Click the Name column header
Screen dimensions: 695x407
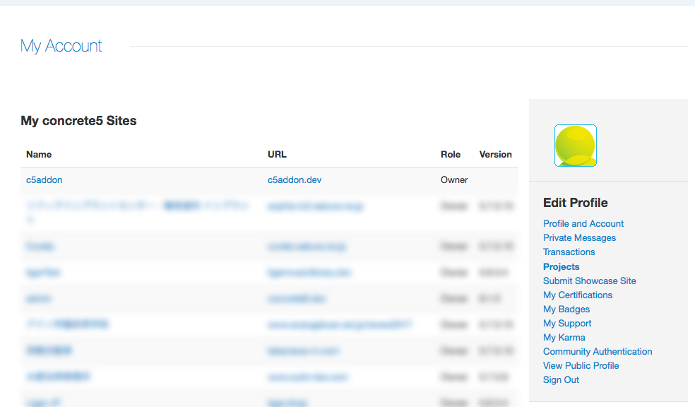39,154
